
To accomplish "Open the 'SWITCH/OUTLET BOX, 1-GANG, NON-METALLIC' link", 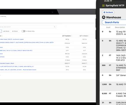I will click(x=17, y=66).
